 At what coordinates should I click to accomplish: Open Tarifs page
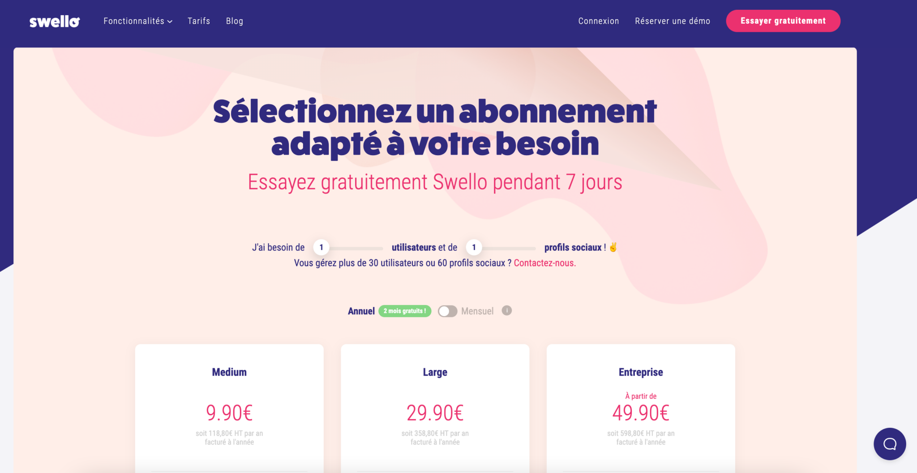tap(199, 21)
